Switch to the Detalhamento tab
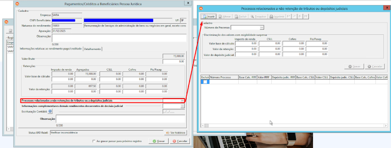This screenshot has height=148, width=391. [92, 49]
